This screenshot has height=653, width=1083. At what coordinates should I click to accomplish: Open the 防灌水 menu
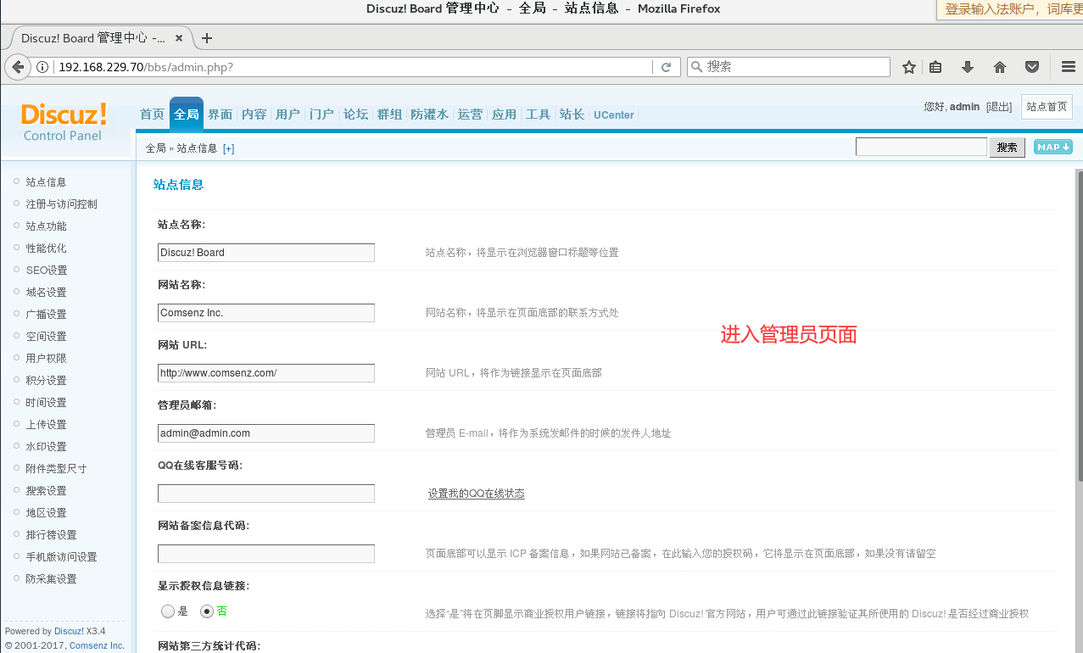(429, 114)
